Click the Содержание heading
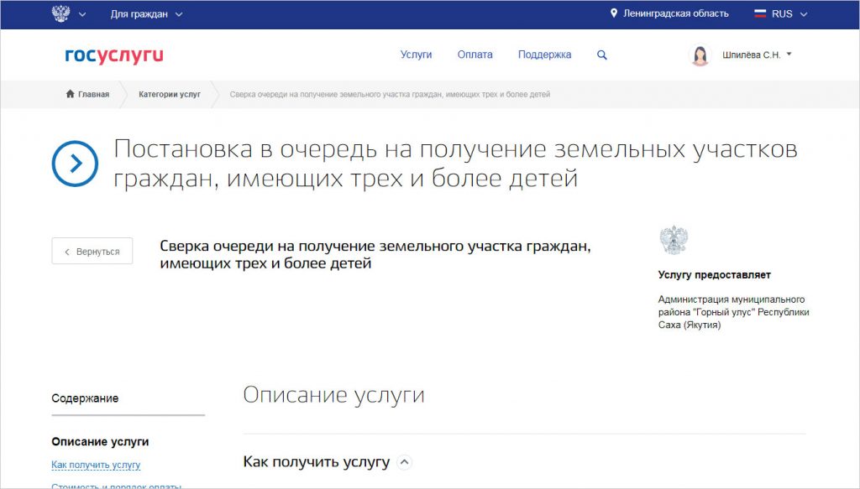Image resolution: width=860 pixels, height=489 pixels. pos(85,398)
